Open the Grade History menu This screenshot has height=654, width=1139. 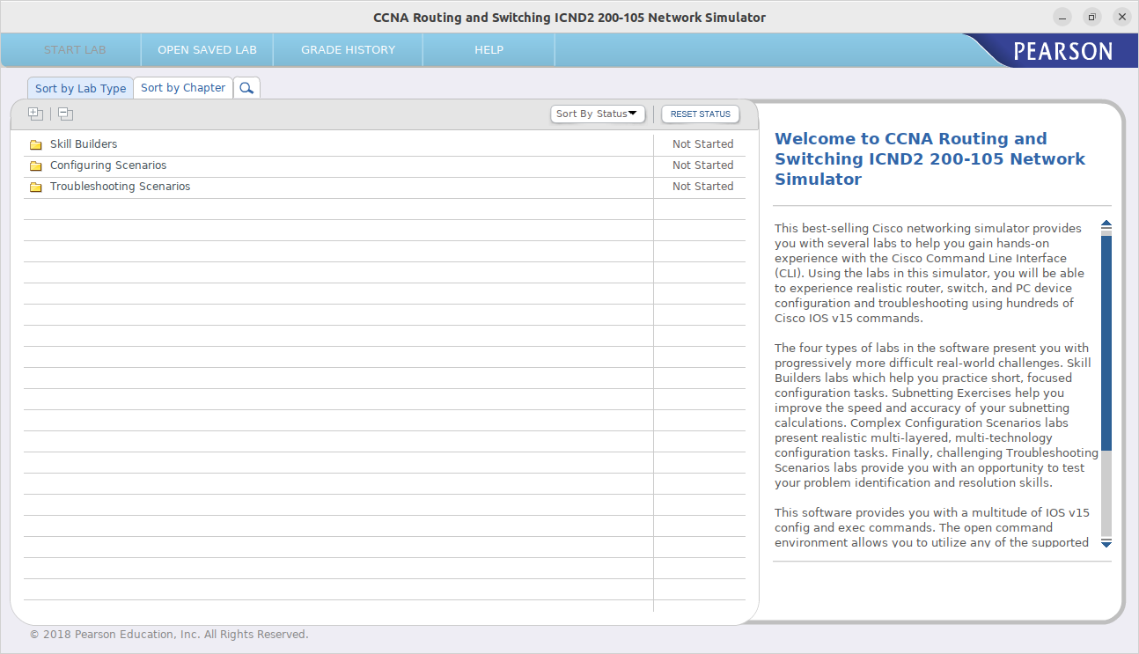click(348, 50)
